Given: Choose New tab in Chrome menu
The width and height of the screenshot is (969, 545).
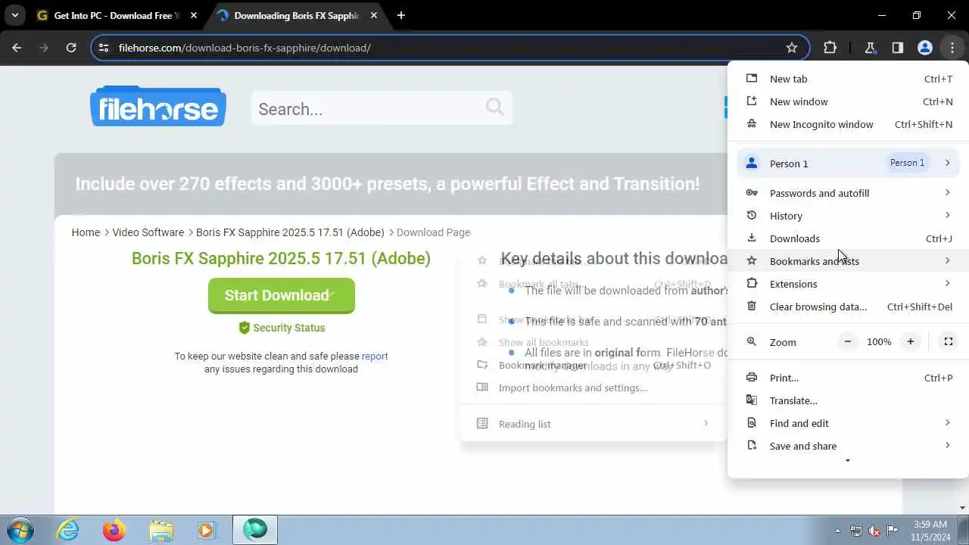Looking at the screenshot, I should pyautogui.click(x=848, y=79).
